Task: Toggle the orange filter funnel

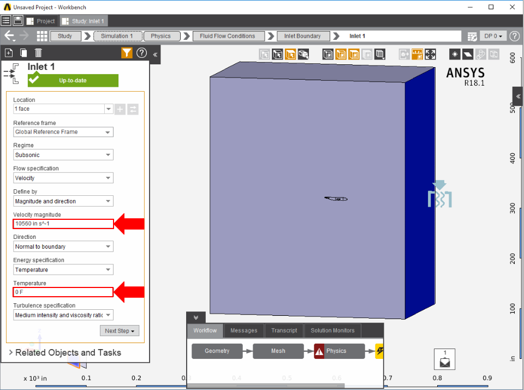Action: coord(127,53)
